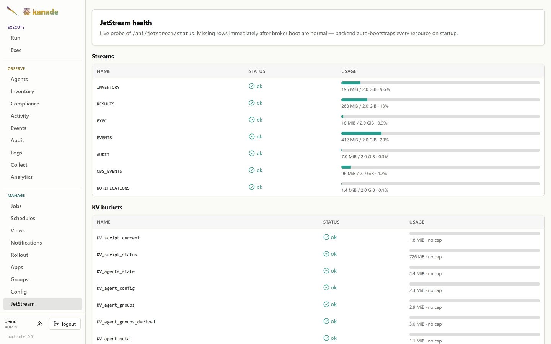Go to Agents in the sidebar
Viewport: 551px width, 344px height.
tap(42, 79)
